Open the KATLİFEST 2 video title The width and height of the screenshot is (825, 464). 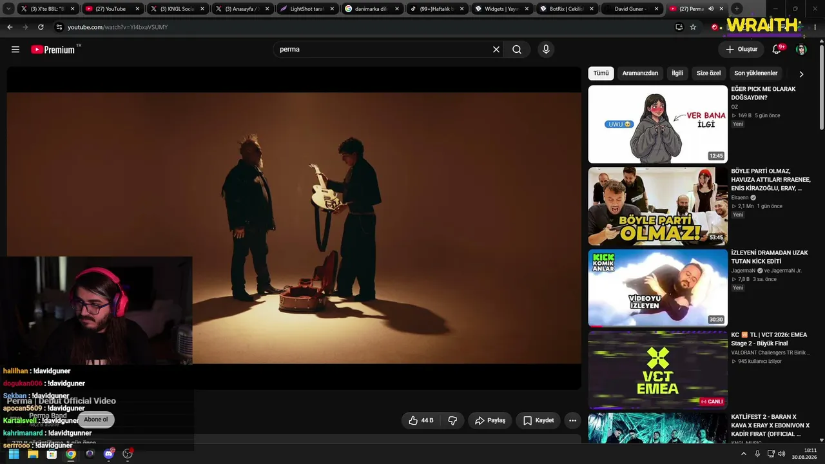[770, 425]
